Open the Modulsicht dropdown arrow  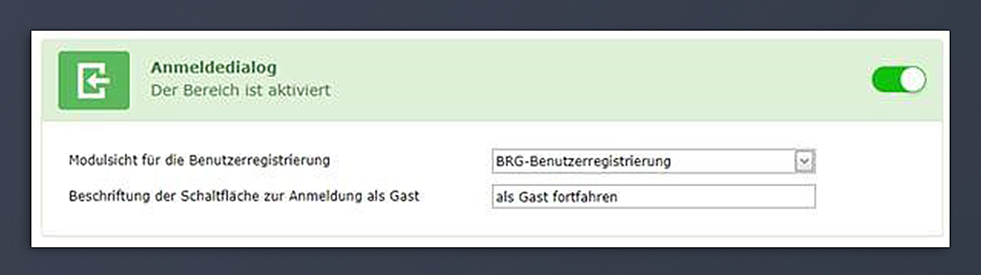tap(804, 161)
